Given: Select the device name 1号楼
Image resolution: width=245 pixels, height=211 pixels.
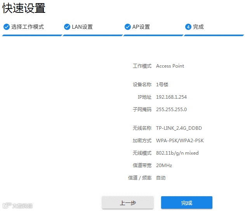Looking at the screenshot, I should point(162,85).
